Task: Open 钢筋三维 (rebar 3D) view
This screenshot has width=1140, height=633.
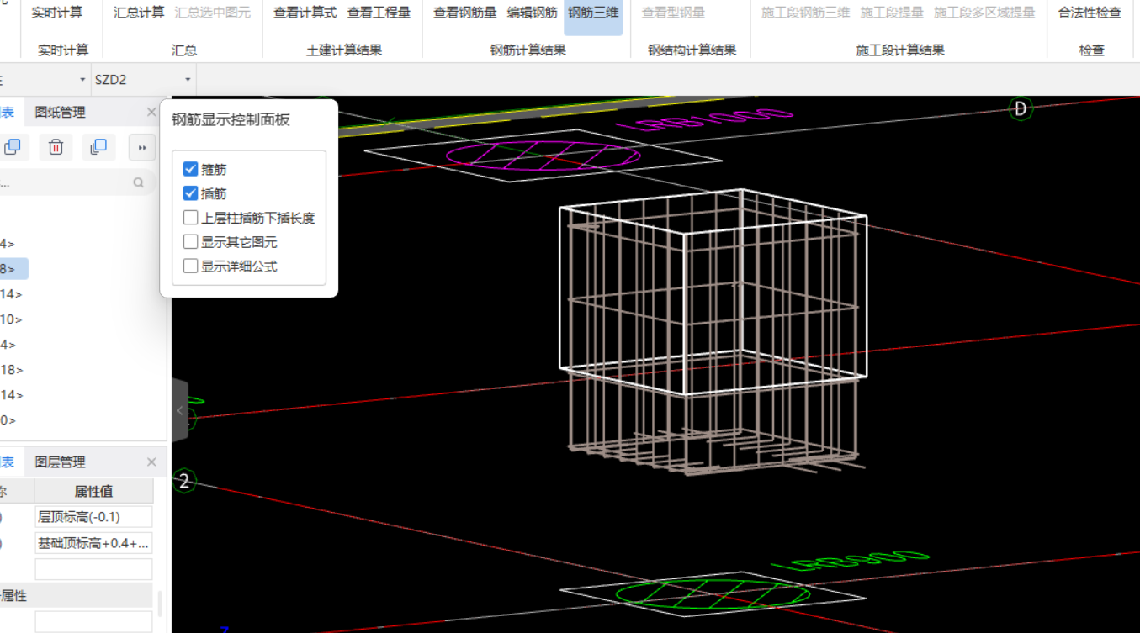Action: pos(593,13)
